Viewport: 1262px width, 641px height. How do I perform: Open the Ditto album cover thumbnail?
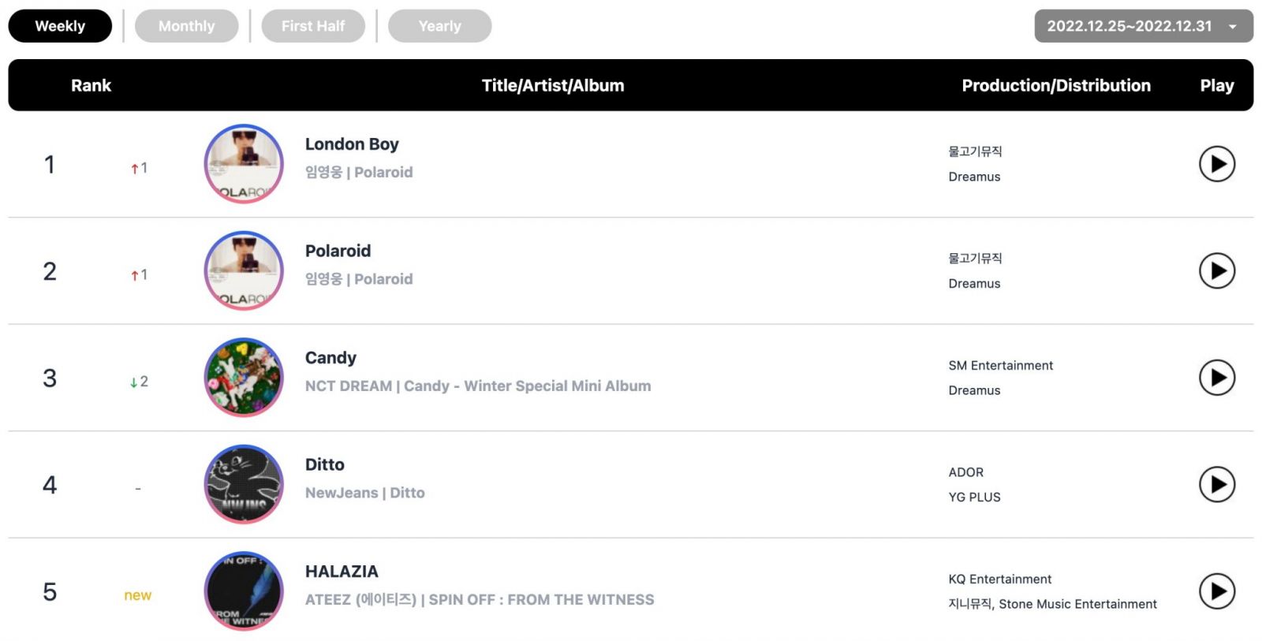[x=244, y=485]
